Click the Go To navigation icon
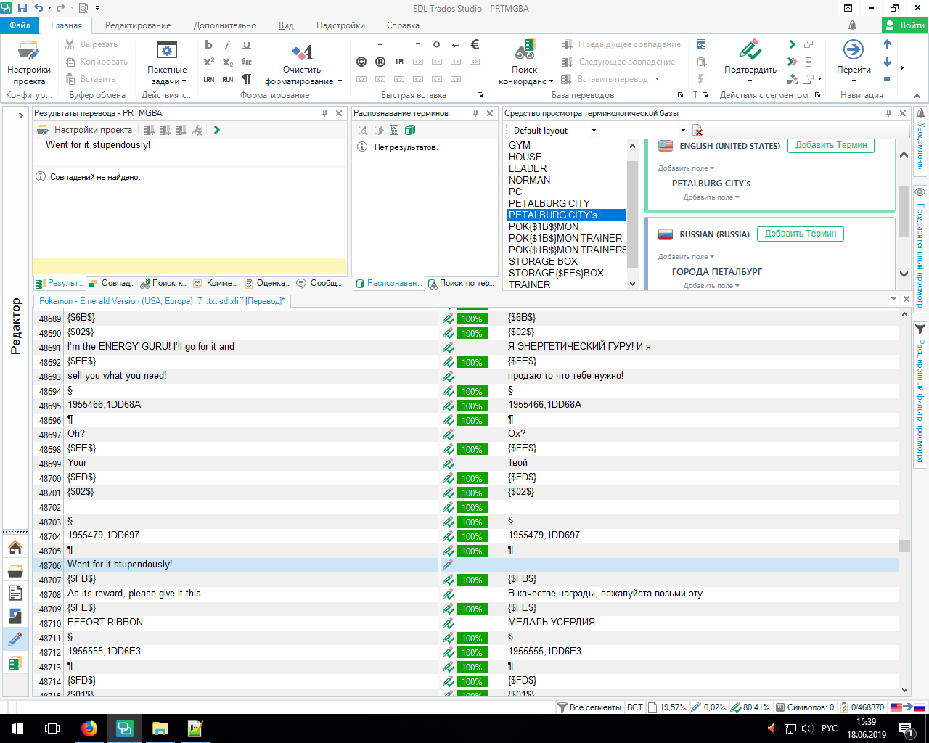 (853, 51)
